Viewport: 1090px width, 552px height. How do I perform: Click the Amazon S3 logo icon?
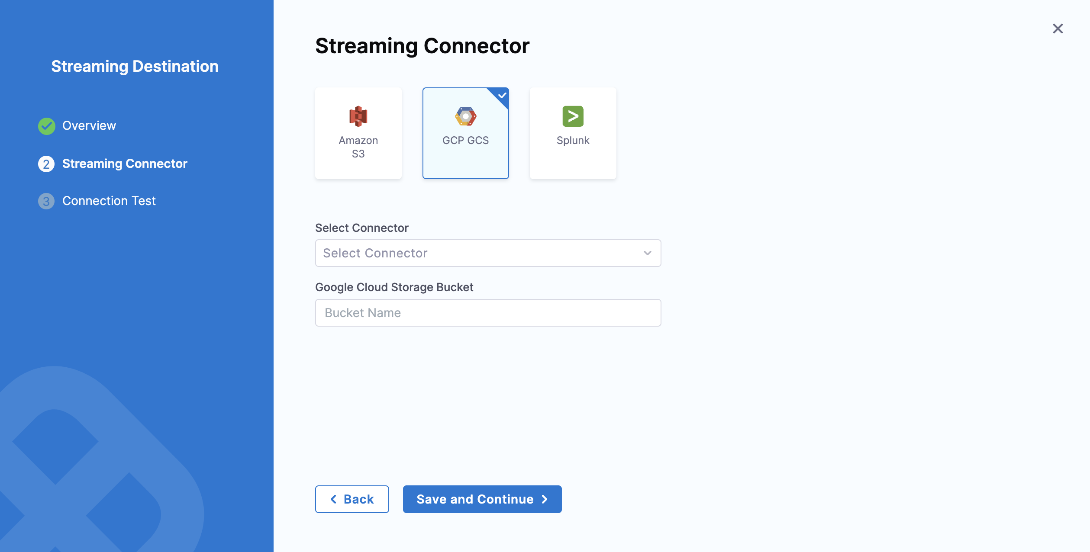point(358,116)
